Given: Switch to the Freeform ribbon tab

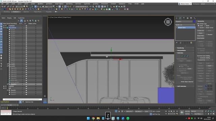Looking at the screenshot, I should (x=16, y=12).
